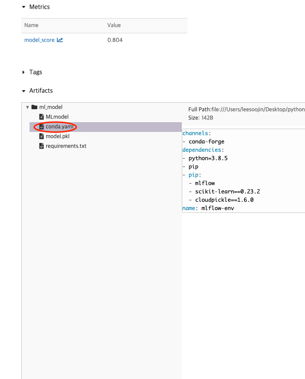This screenshot has height=379, width=305.
Task: Click the 0.804 metric value
Action: click(115, 40)
